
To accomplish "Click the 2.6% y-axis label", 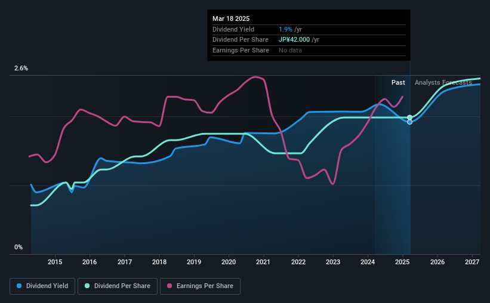I will click(21, 68).
